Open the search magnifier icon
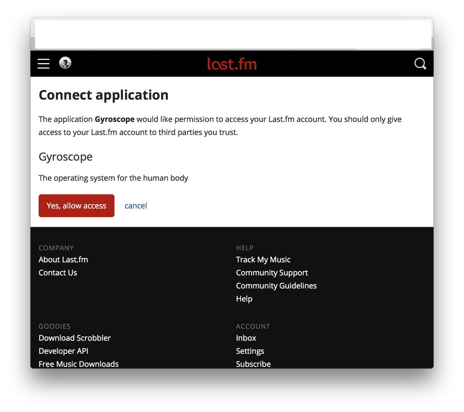The height and width of the screenshot is (412, 464). pyautogui.click(x=420, y=63)
